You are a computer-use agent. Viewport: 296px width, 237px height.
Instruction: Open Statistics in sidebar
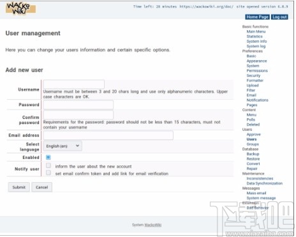255,36
